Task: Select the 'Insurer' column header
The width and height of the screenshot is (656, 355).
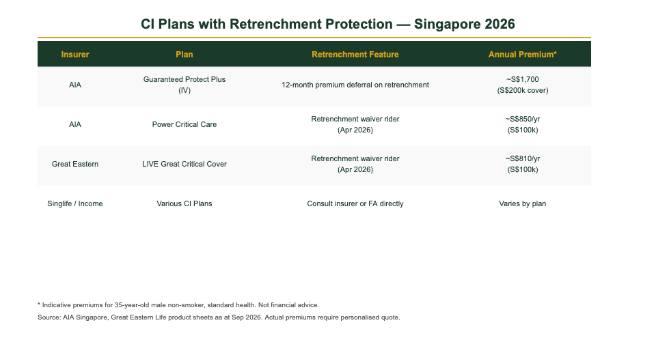Action: (x=75, y=55)
